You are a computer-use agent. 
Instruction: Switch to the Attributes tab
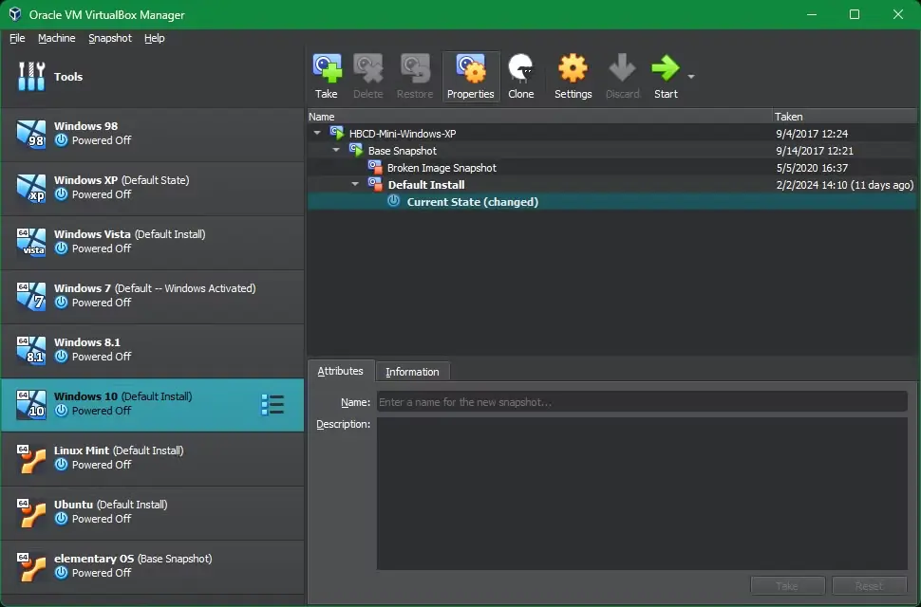click(340, 371)
